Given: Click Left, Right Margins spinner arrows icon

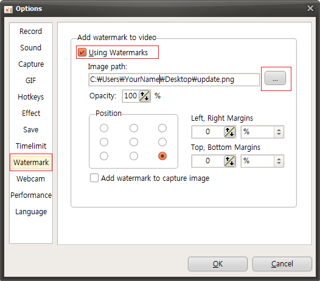Looking at the screenshot, I should point(230,132).
